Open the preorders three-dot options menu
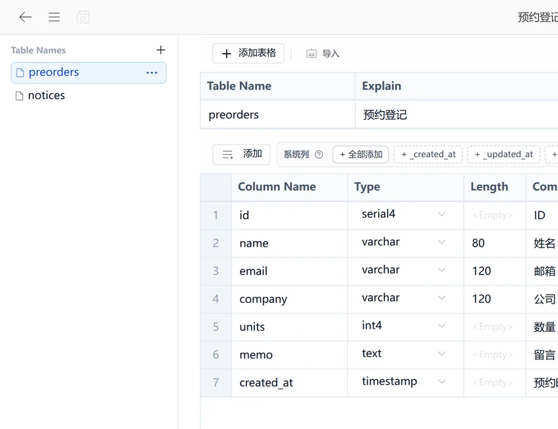This screenshot has width=558, height=429. [x=152, y=73]
